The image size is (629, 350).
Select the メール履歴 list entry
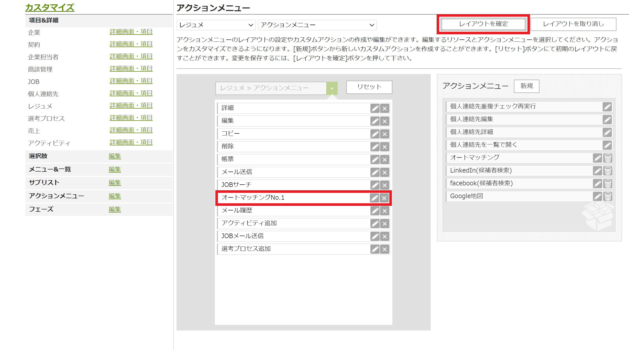281,210
